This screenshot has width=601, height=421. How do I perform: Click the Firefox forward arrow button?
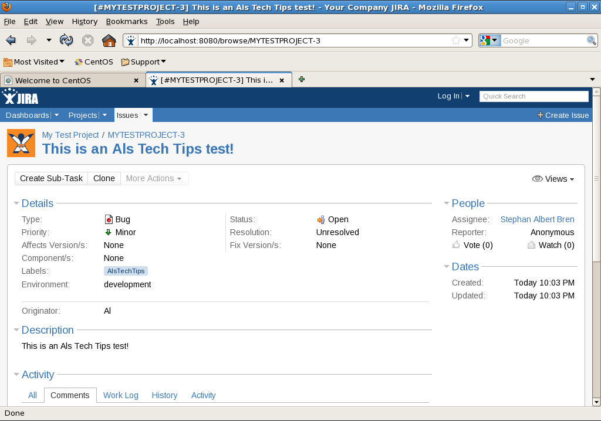[x=31, y=40]
